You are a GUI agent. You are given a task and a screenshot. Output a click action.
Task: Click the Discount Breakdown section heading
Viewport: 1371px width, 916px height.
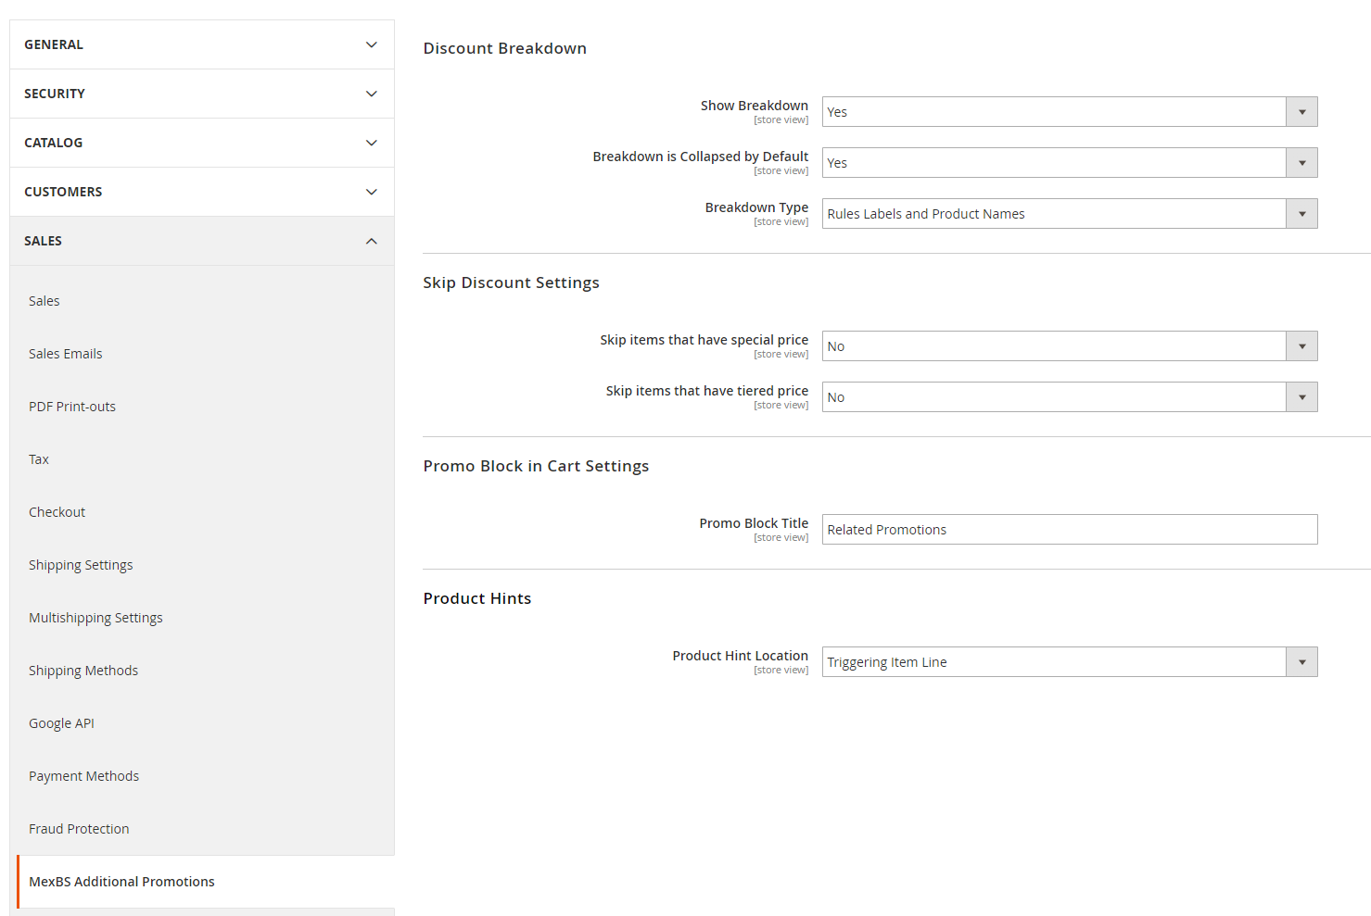coord(505,48)
